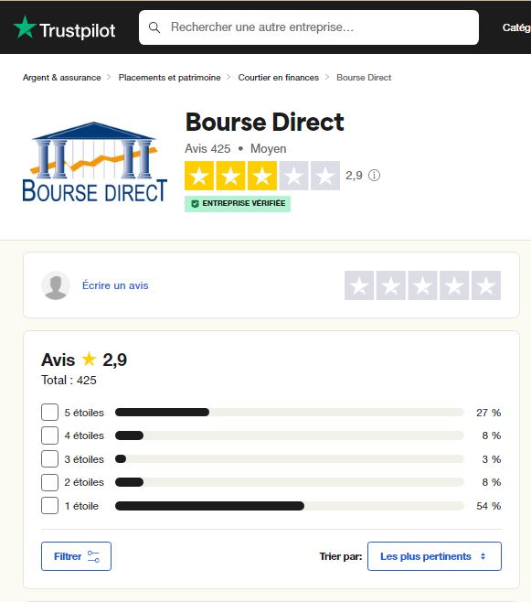This screenshot has width=531, height=602.
Task: Click the Bourse Direct heading
Action: tap(264, 122)
